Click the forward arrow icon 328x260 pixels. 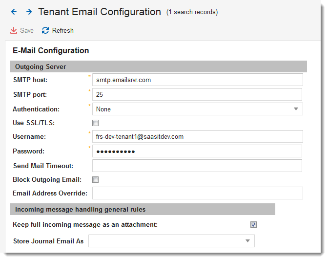[x=29, y=12]
